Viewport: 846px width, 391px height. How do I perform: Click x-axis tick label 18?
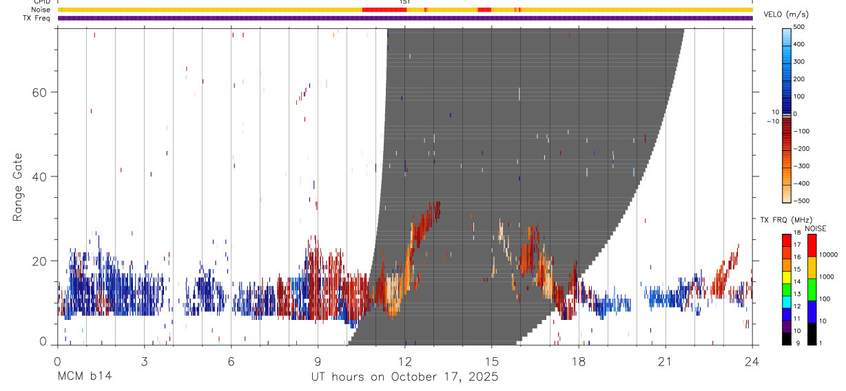click(x=579, y=361)
